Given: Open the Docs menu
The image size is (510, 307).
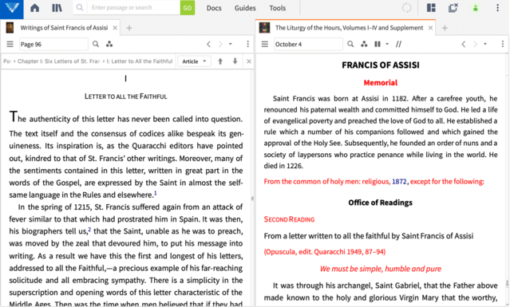Looking at the screenshot, I should pos(214,8).
